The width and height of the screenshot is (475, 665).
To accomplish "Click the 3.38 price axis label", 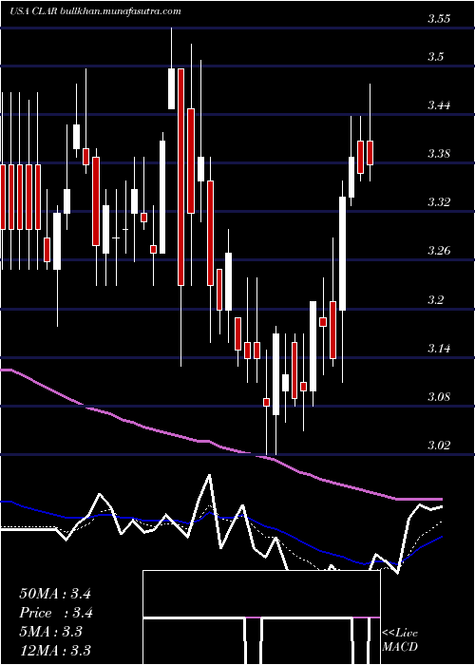I will [439, 154].
